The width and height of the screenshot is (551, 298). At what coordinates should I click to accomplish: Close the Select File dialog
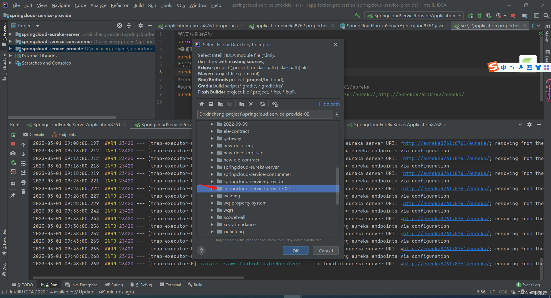coord(335,44)
